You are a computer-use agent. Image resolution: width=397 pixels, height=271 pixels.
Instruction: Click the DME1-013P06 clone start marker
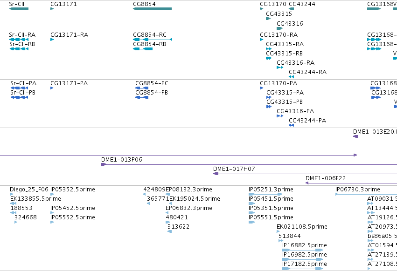[104, 164]
